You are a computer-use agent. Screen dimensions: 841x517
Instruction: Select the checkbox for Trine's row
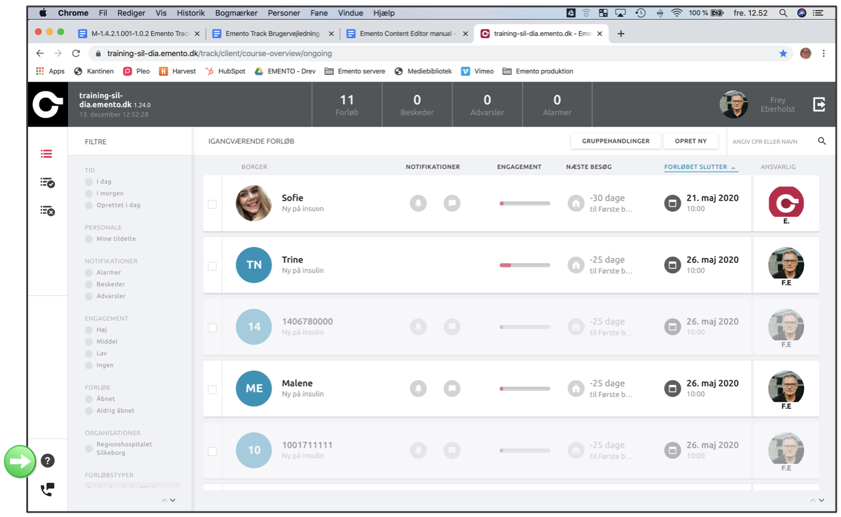(x=212, y=266)
